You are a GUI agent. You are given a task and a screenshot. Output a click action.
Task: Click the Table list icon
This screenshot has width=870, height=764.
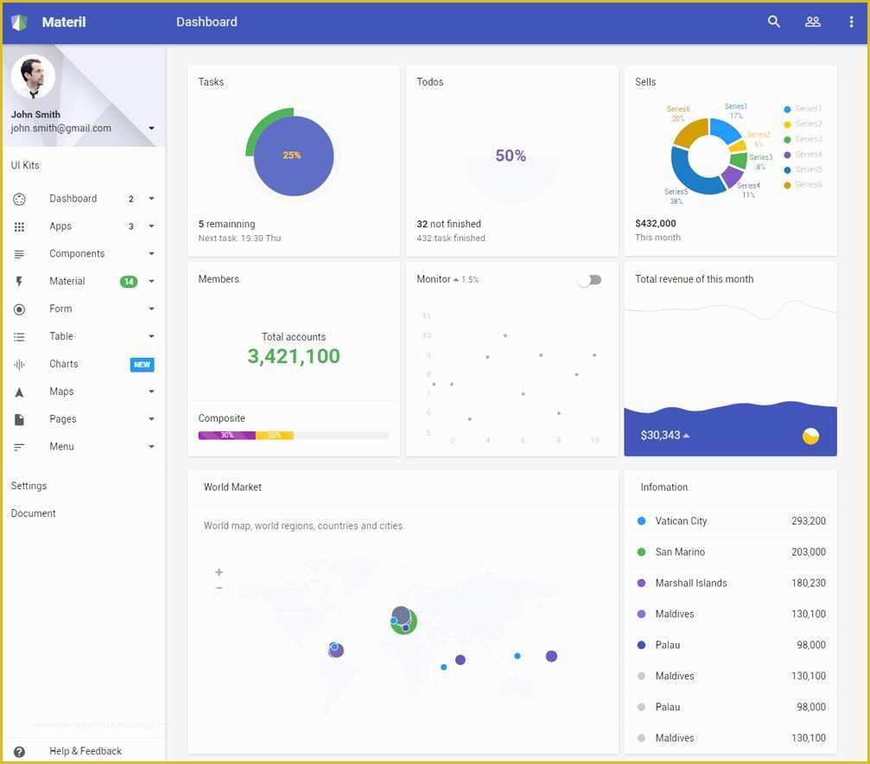click(x=19, y=337)
